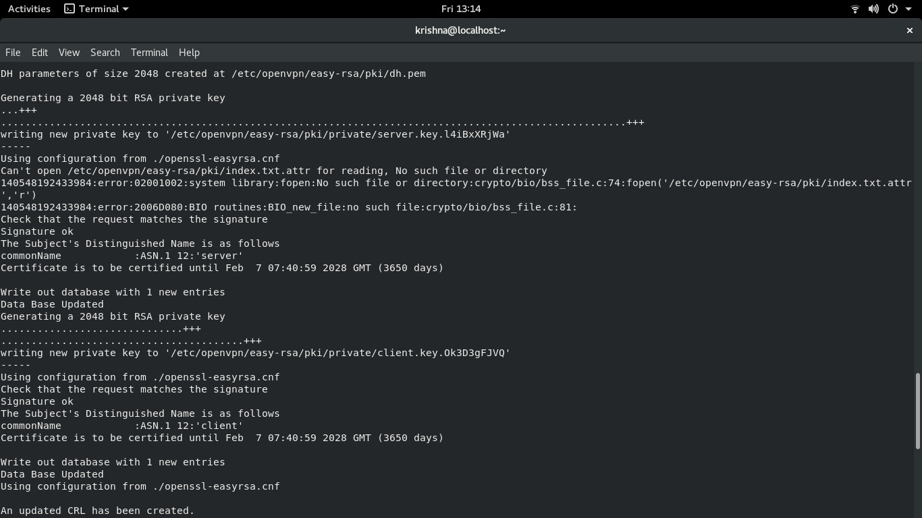The width and height of the screenshot is (922, 518).
Task: Click the volume speaker icon in top bar
Action: pyautogui.click(x=873, y=9)
